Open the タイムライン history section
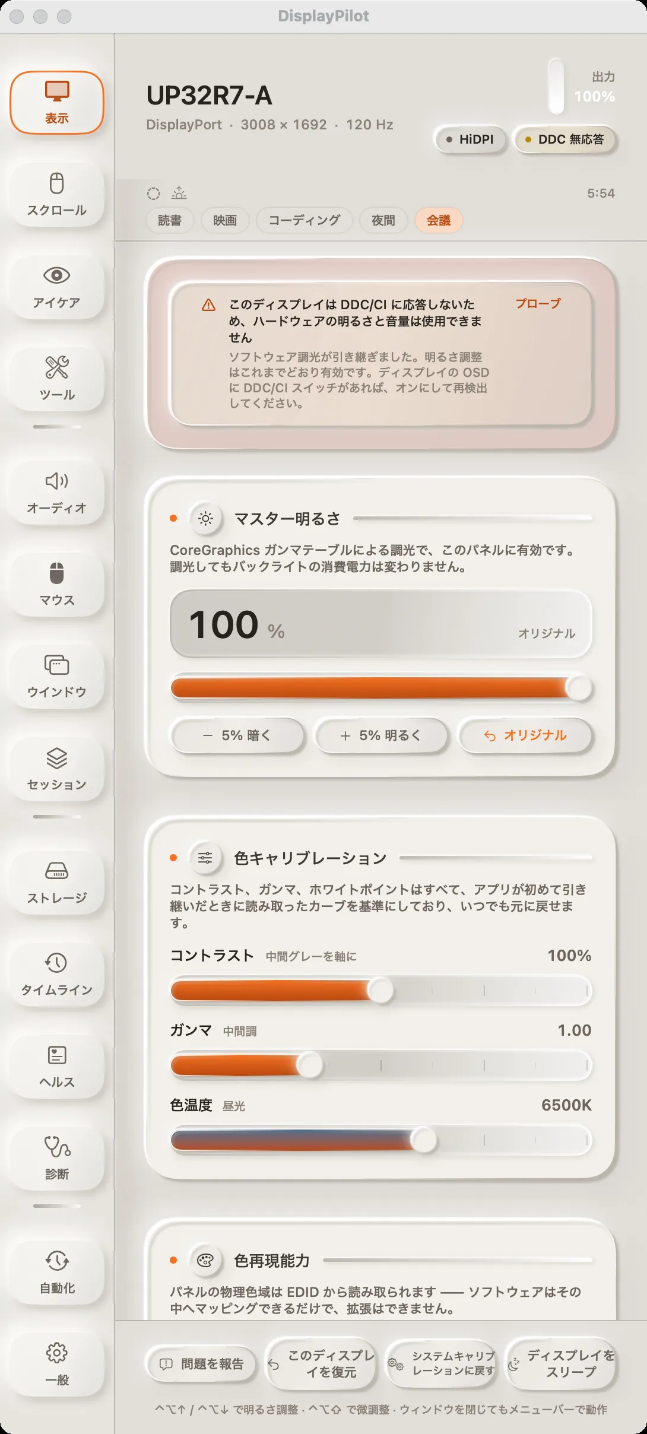The image size is (647, 1434). tap(57, 975)
